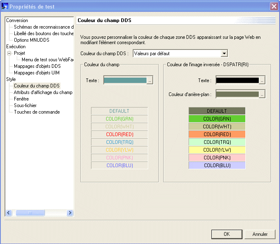Click the dialog title bar icon
280x244 pixels.
click(x=4, y=6)
